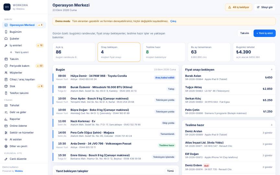Open Müşteriler menu item

click(24, 73)
